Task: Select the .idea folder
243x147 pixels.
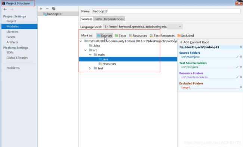Action: click(x=95, y=46)
